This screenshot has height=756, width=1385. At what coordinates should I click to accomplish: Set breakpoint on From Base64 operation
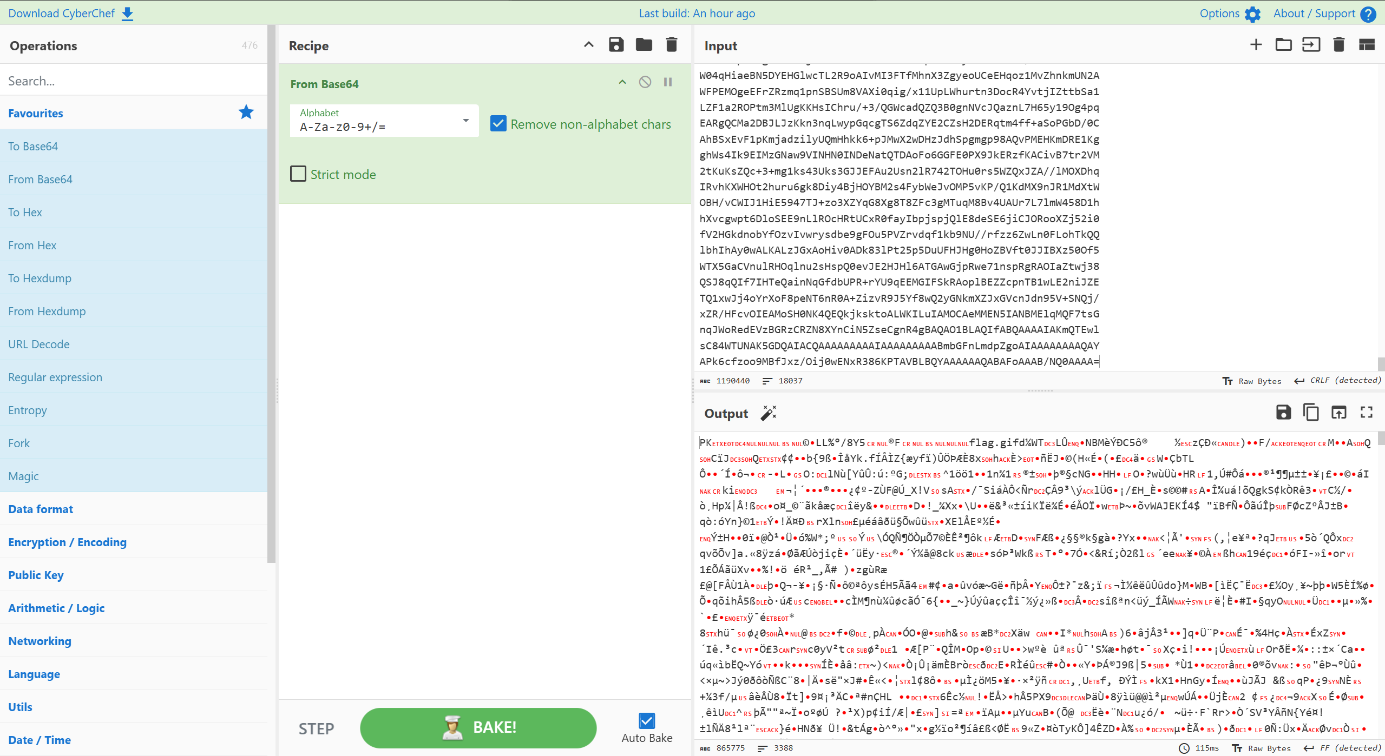pyautogui.click(x=668, y=82)
